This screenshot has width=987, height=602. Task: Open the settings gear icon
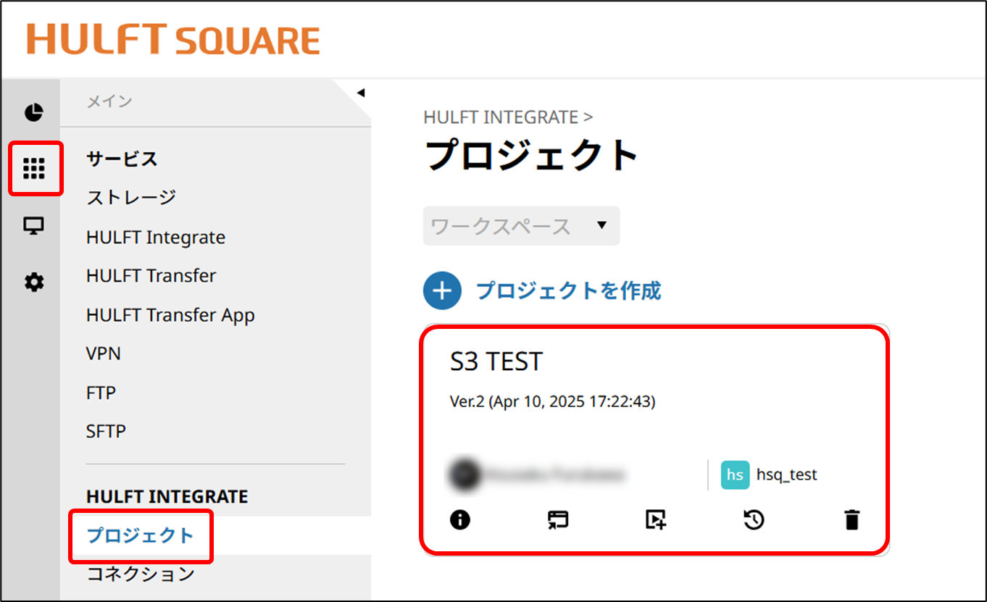click(x=34, y=282)
